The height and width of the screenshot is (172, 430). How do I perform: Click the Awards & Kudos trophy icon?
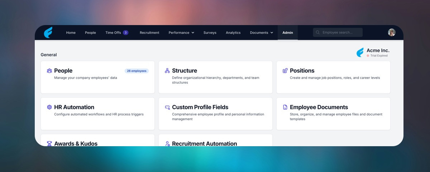click(49, 144)
